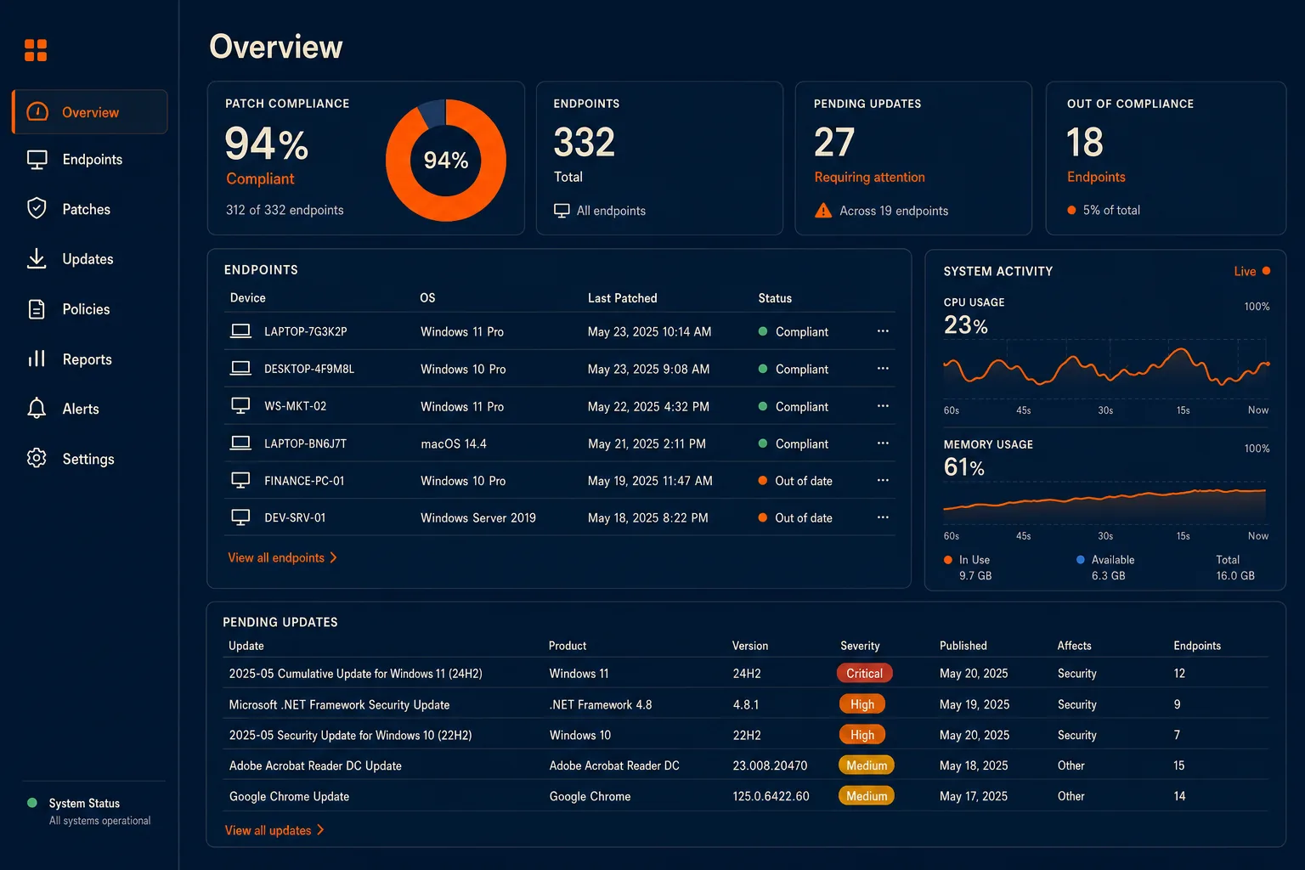Click Medium badge for Adobe Acrobat update
This screenshot has height=870, width=1305.
tap(866, 765)
